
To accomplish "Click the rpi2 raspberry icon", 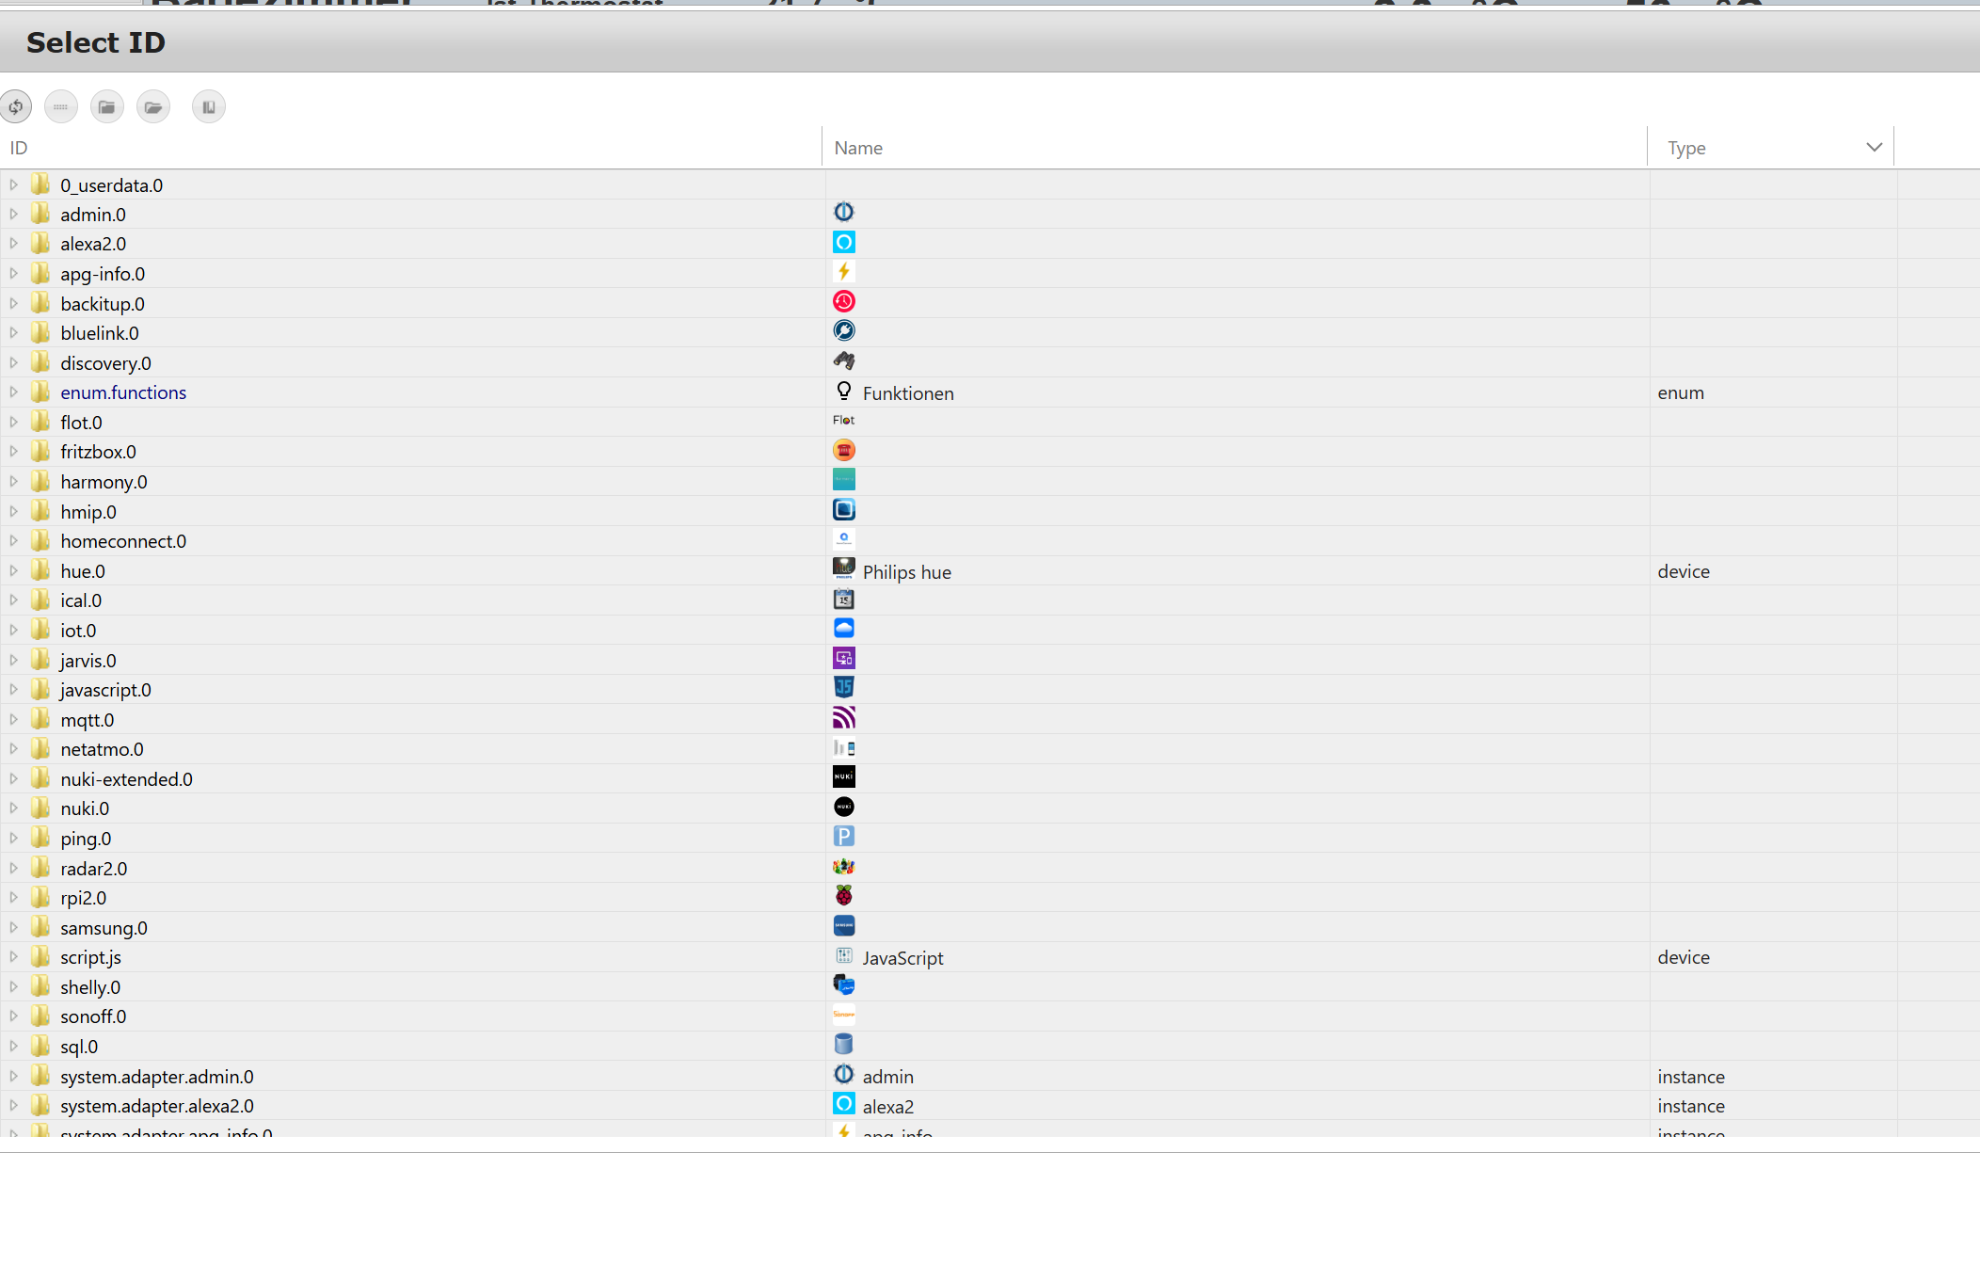I will [x=843, y=896].
